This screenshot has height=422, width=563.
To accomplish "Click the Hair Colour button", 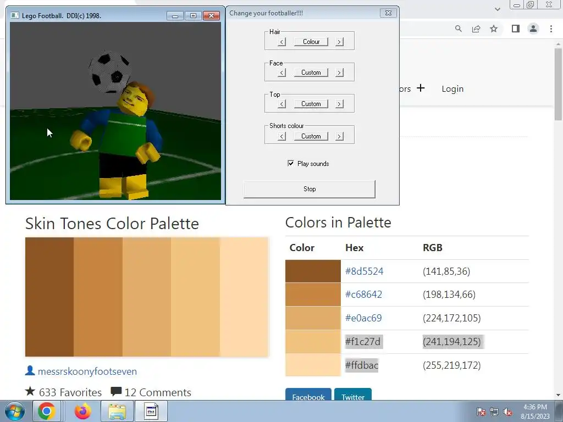I will click(x=311, y=42).
